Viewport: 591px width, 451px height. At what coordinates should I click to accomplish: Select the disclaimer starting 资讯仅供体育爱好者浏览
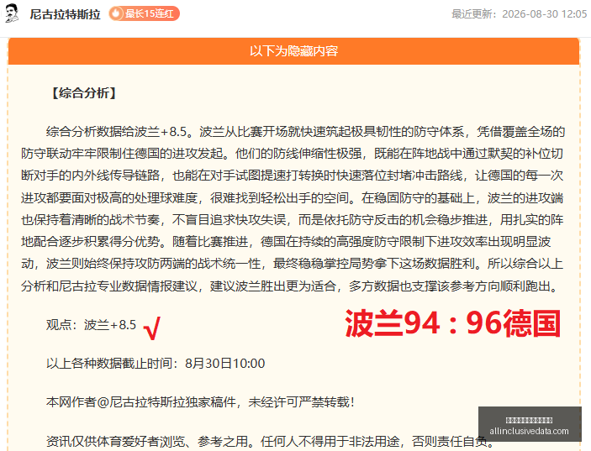point(270,441)
